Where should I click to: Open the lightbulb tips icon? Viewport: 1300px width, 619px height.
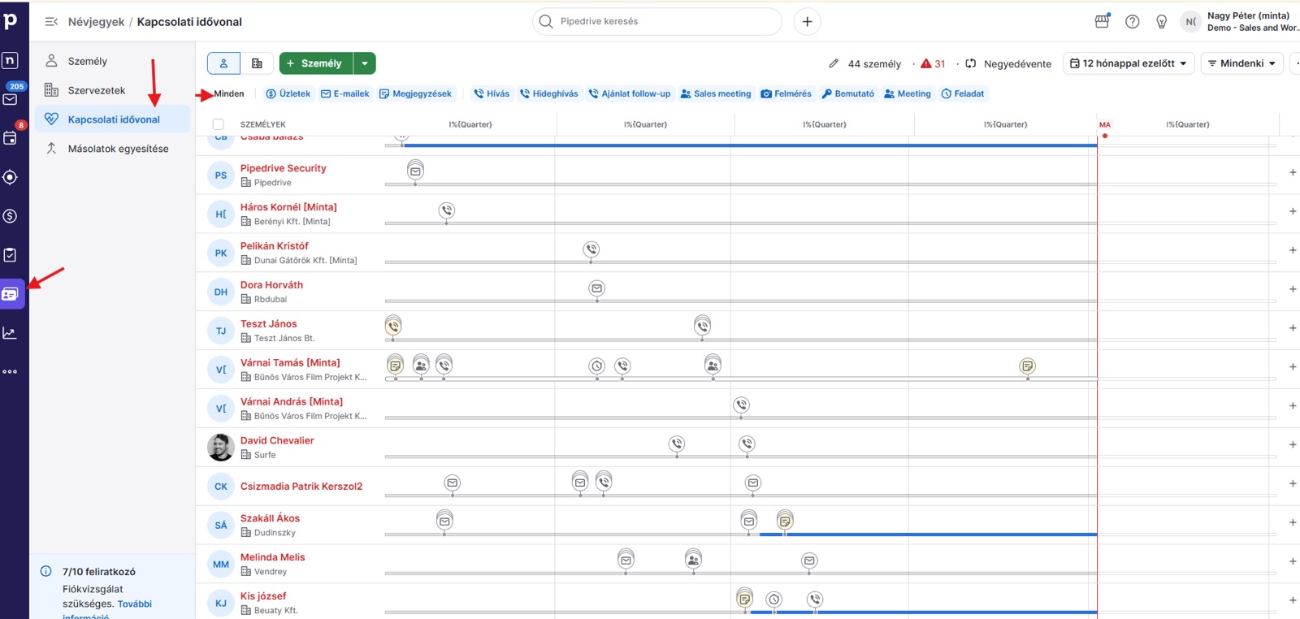[x=1161, y=22]
